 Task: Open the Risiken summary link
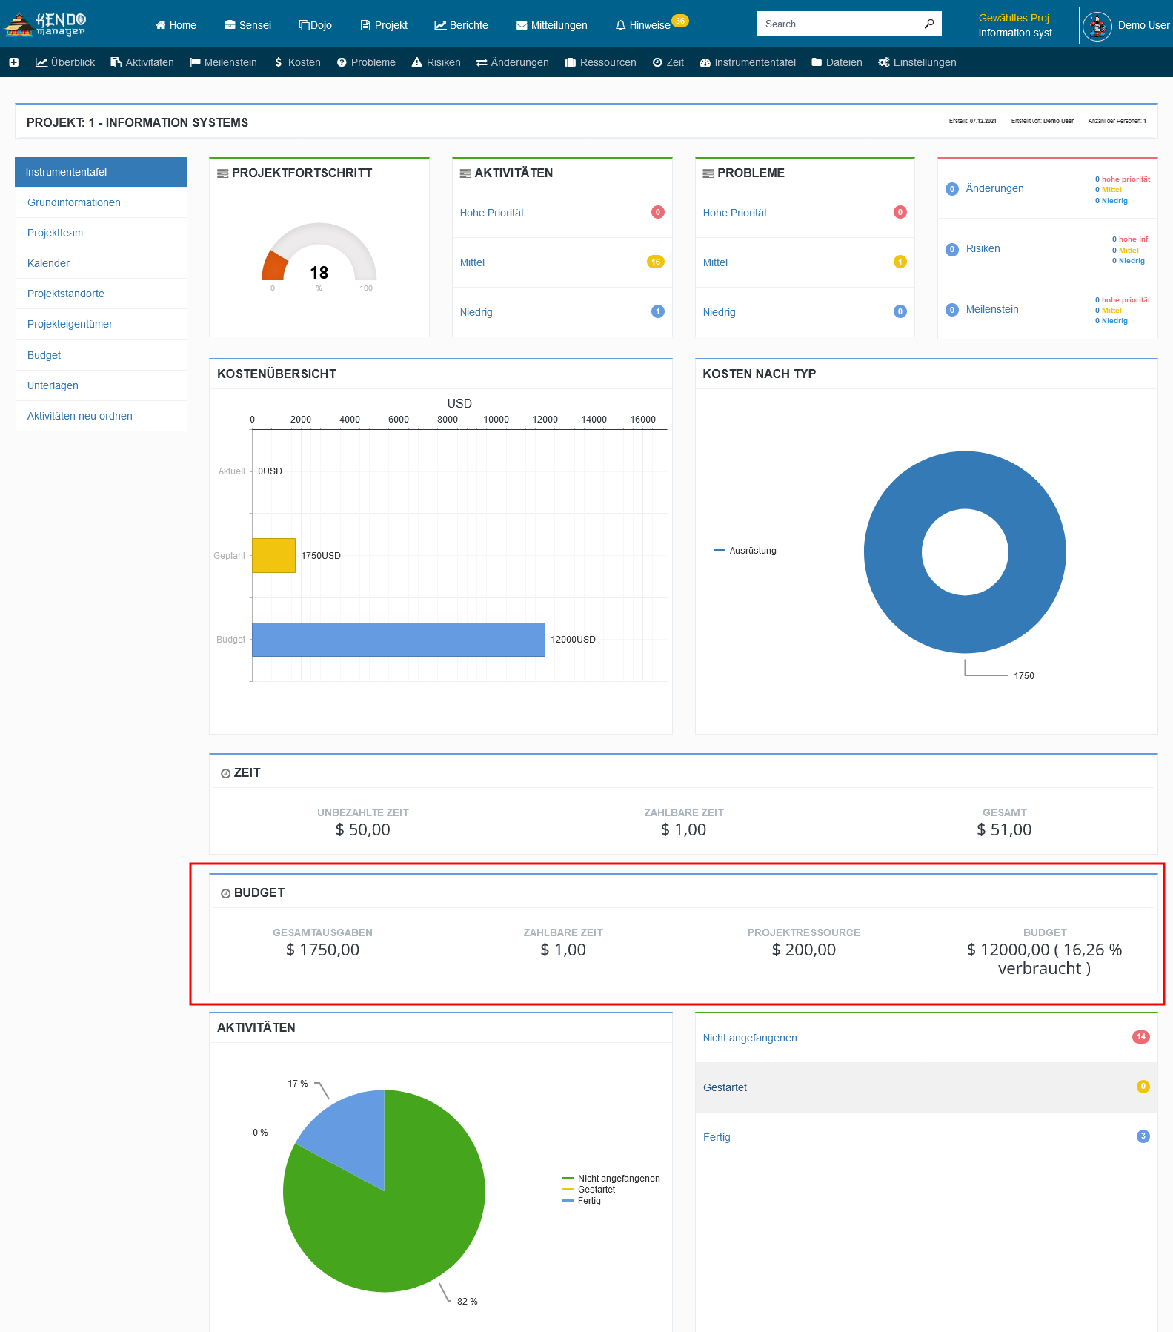tap(983, 248)
